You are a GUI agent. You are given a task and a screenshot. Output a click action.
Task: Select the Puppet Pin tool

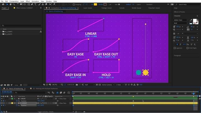54,4
